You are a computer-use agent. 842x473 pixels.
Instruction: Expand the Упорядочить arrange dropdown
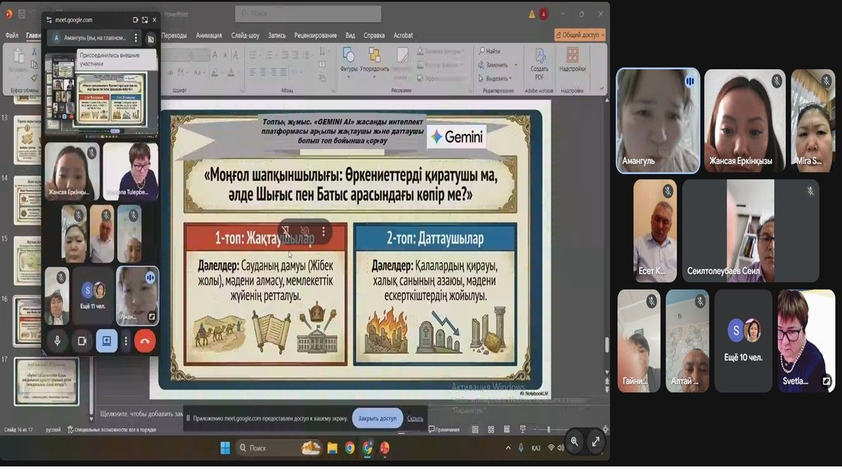[374, 68]
